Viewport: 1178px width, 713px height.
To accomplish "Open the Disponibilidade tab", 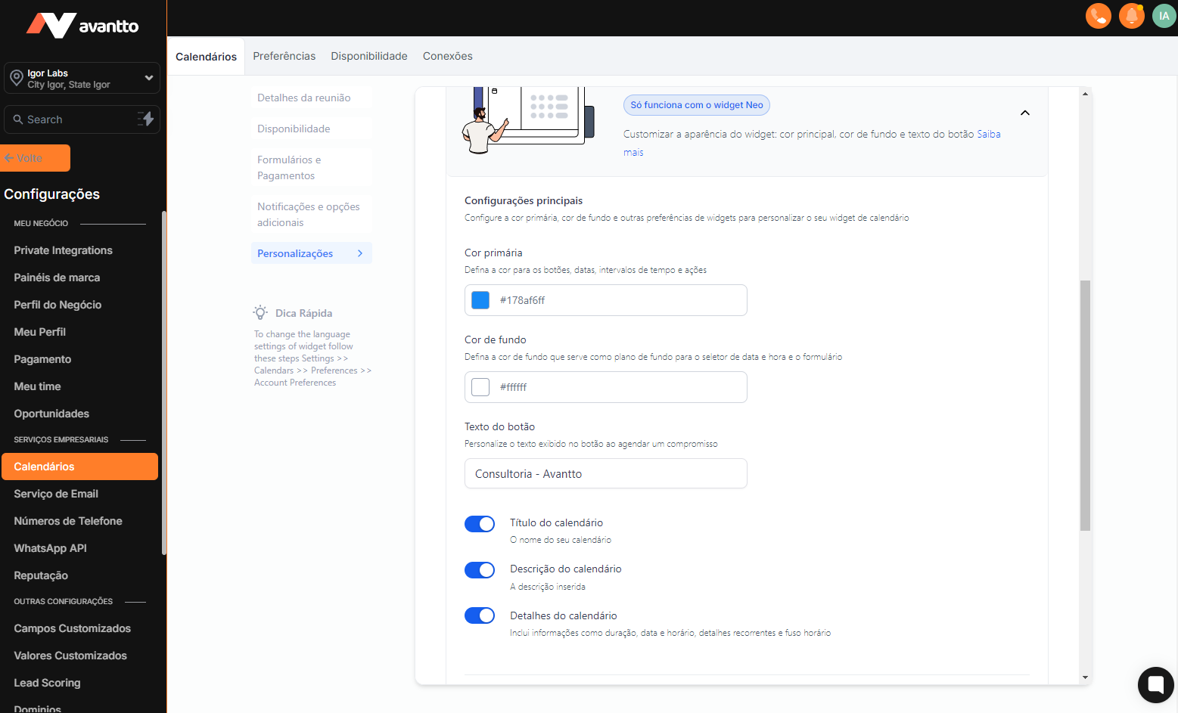I will pos(369,56).
